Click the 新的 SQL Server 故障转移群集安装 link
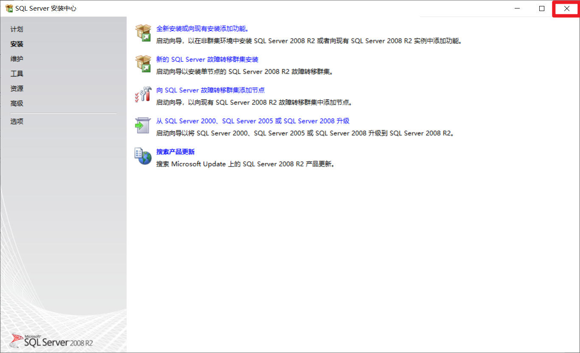 (207, 59)
